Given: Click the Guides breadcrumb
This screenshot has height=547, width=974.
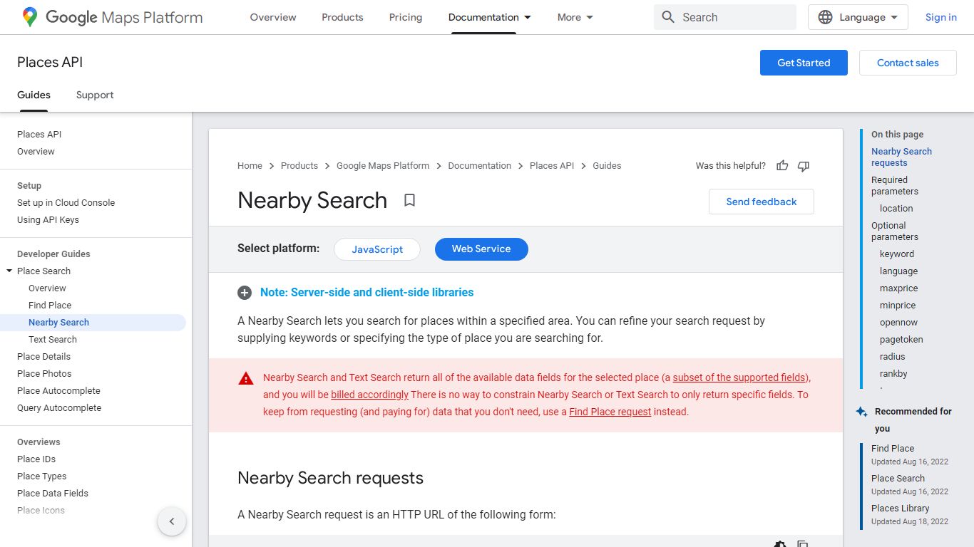Looking at the screenshot, I should [x=607, y=166].
